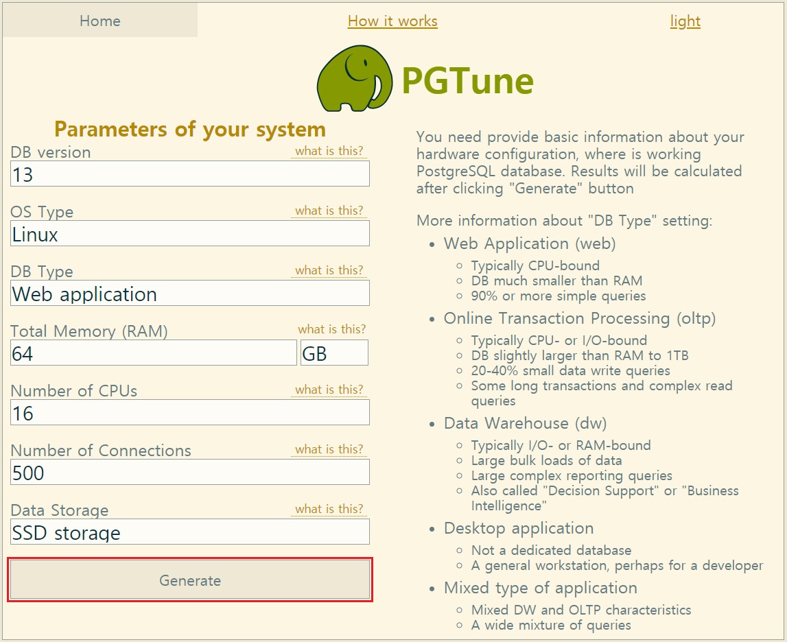Click the Number of CPUs field
787x642 pixels.
coord(190,412)
